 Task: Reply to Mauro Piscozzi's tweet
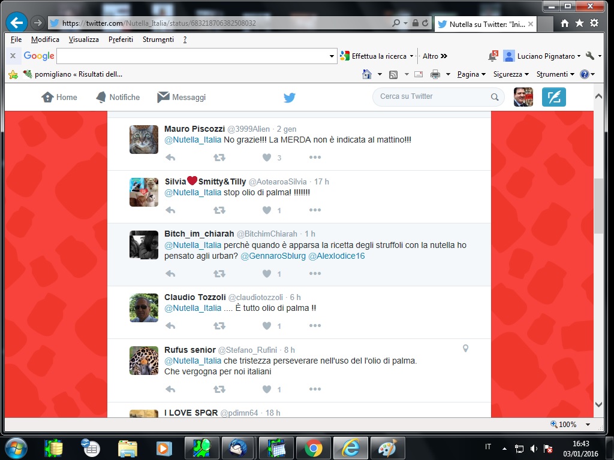(170, 158)
